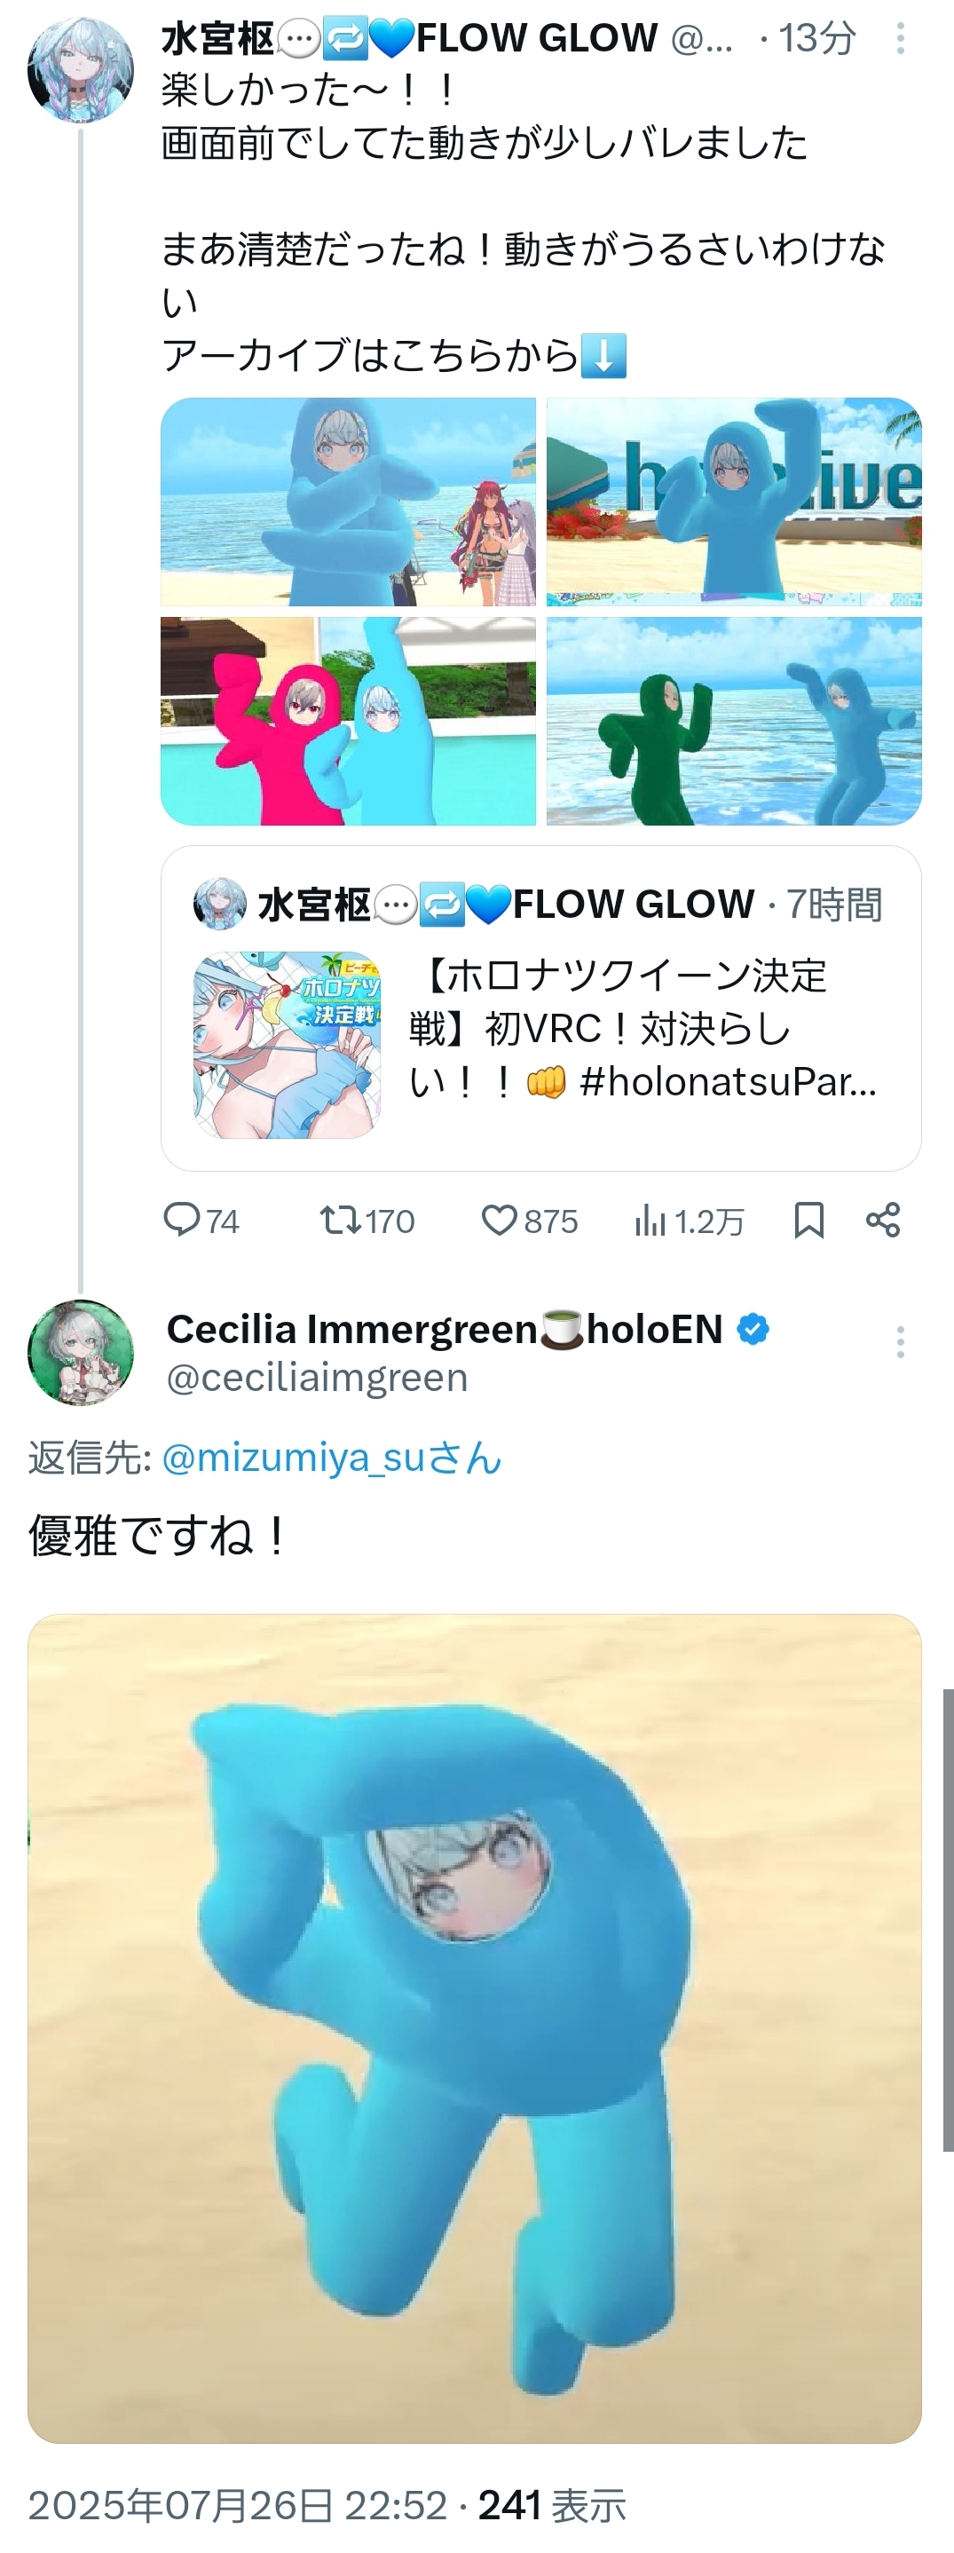Open quoted ホロナツクイーン決定戦 post card
Image resolution: width=954 pixels, height=2553 pixels.
[x=541, y=1008]
